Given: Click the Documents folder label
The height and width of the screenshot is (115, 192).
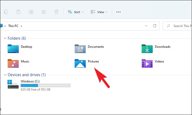Looking at the screenshot, I should pos(96,47).
